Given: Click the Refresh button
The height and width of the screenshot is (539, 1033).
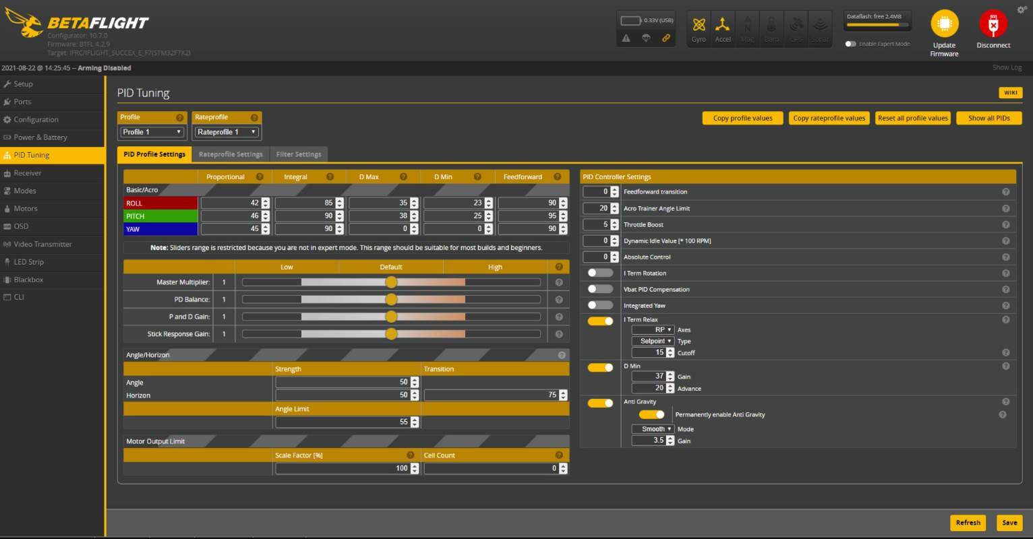Looking at the screenshot, I should pos(968,523).
